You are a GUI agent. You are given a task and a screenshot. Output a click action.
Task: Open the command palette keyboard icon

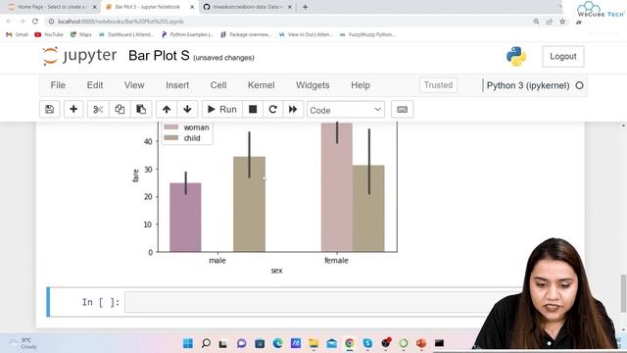pos(403,109)
